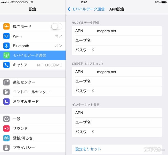
Task: Tap the LTE indicator in status bar
Action: click(31, 2)
